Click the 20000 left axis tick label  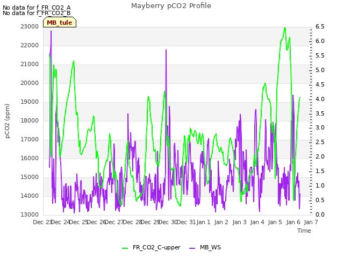[x=30, y=83]
